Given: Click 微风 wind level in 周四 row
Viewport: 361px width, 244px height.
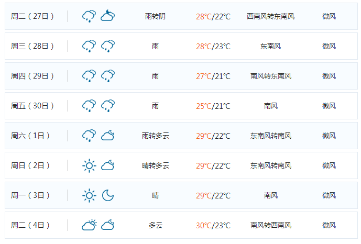Looking at the screenshot, I should tap(329, 76).
